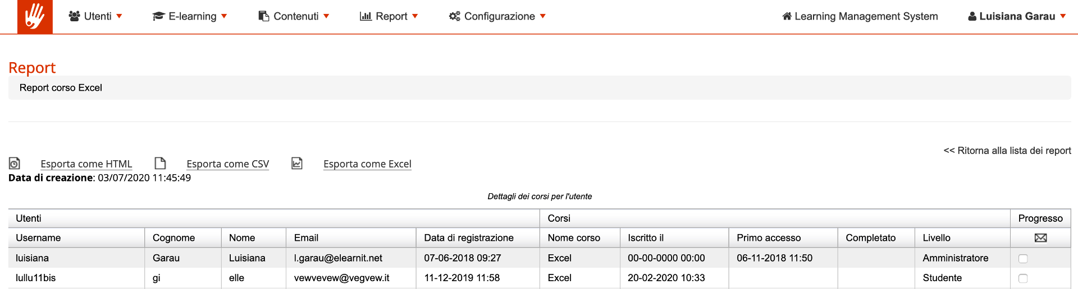Open the E-learning menu

coord(192,16)
